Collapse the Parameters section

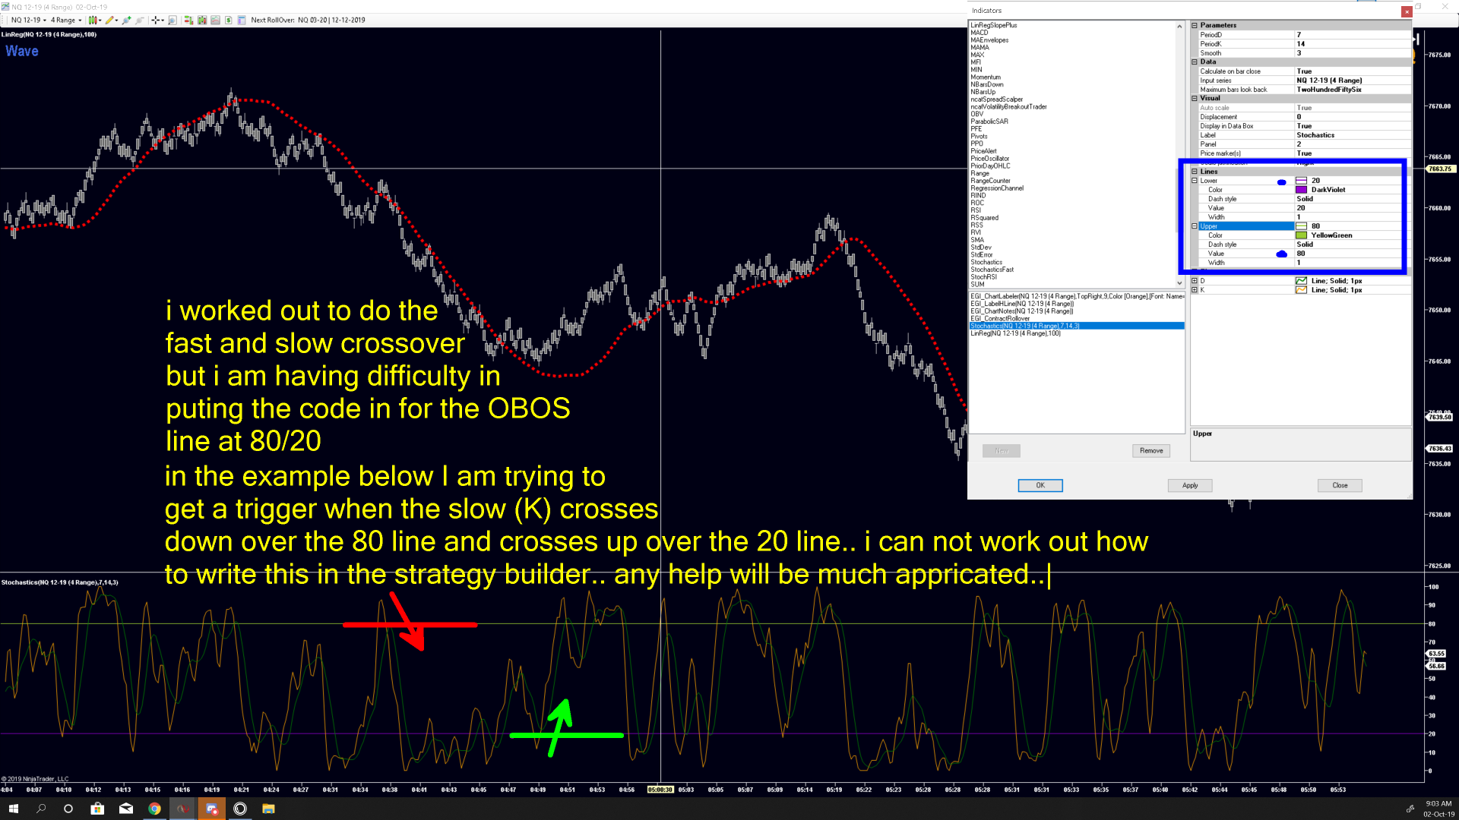[1195, 25]
